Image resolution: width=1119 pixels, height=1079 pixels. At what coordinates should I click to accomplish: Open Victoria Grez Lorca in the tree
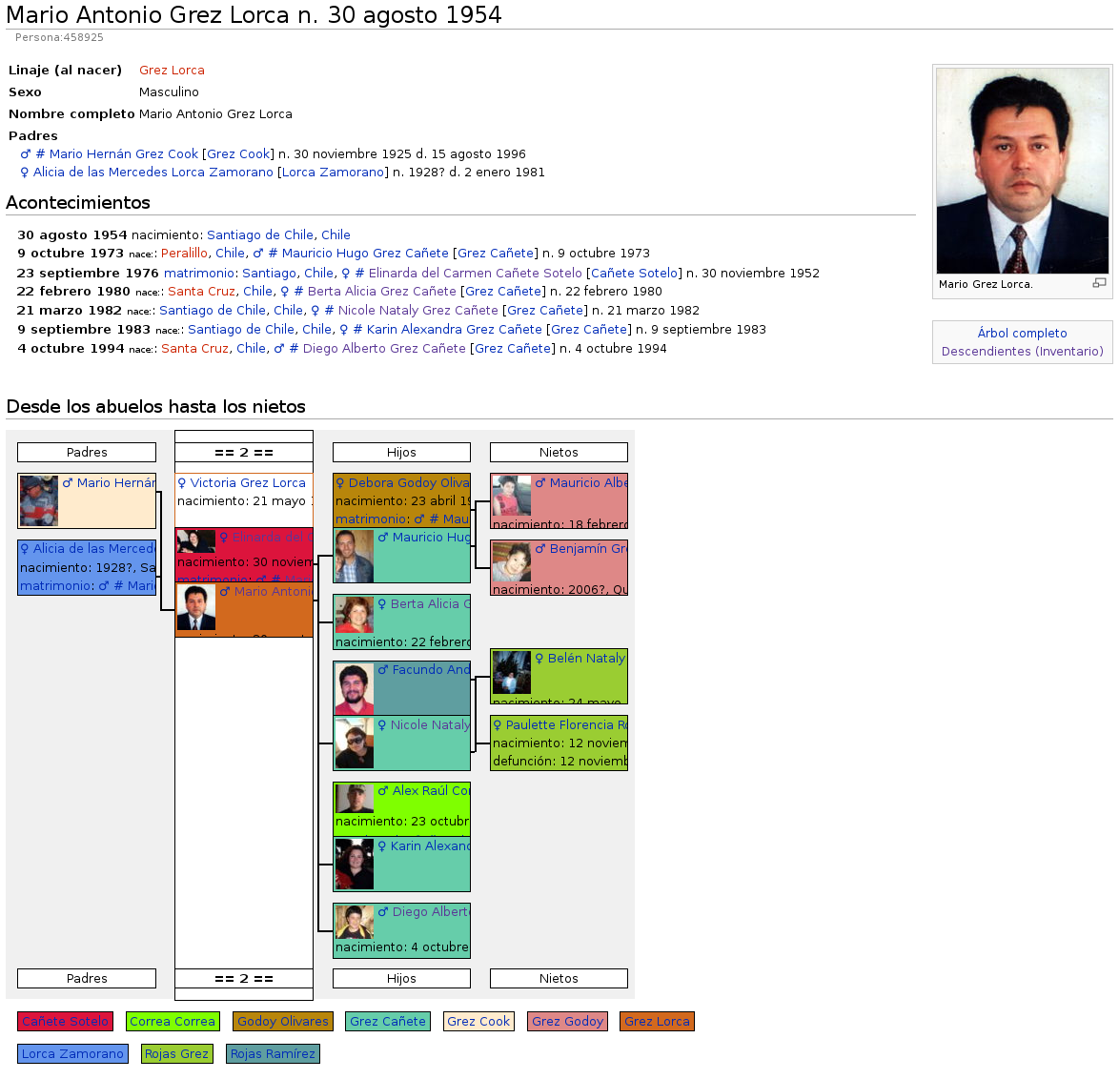pos(248,483)
